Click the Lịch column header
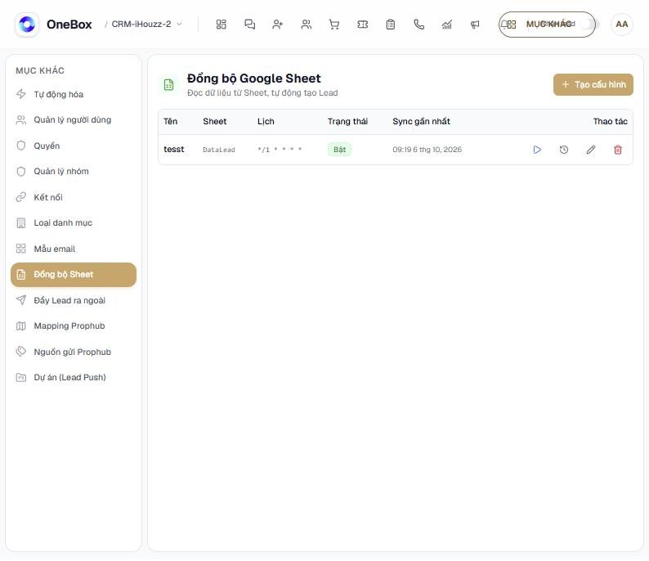The height and width of the screenshot is (561, 649). (266, 121)
